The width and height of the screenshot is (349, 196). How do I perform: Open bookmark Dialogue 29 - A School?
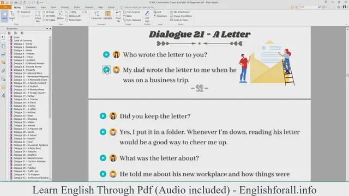25,135
